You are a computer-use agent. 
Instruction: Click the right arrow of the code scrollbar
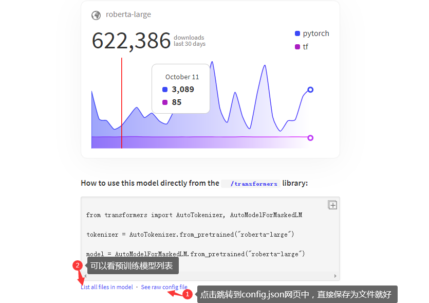click(335, 276)
